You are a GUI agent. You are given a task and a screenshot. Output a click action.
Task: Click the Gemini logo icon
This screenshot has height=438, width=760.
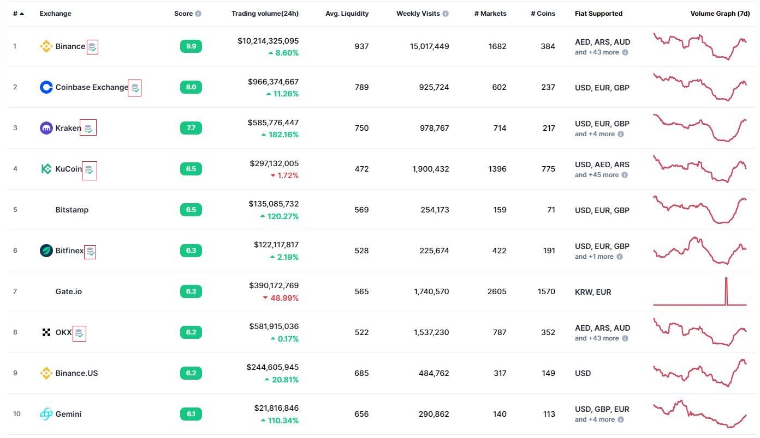46,414
